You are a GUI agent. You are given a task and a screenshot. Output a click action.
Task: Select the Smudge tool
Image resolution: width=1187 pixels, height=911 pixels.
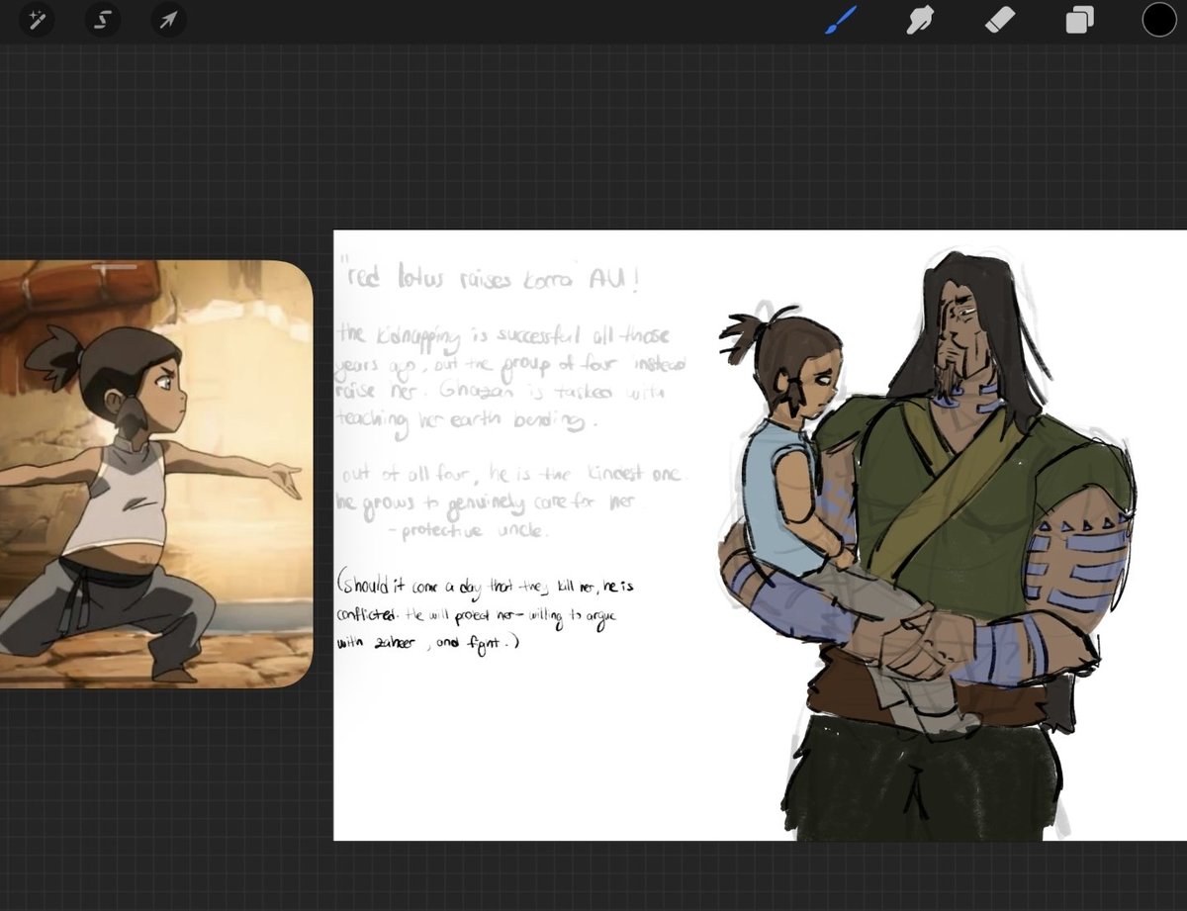(x=921, y=19)
